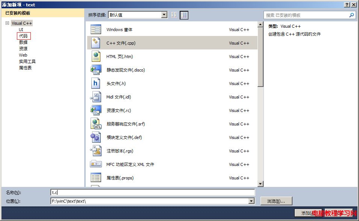Click the search magnifier icon

(x=352, y=15)
